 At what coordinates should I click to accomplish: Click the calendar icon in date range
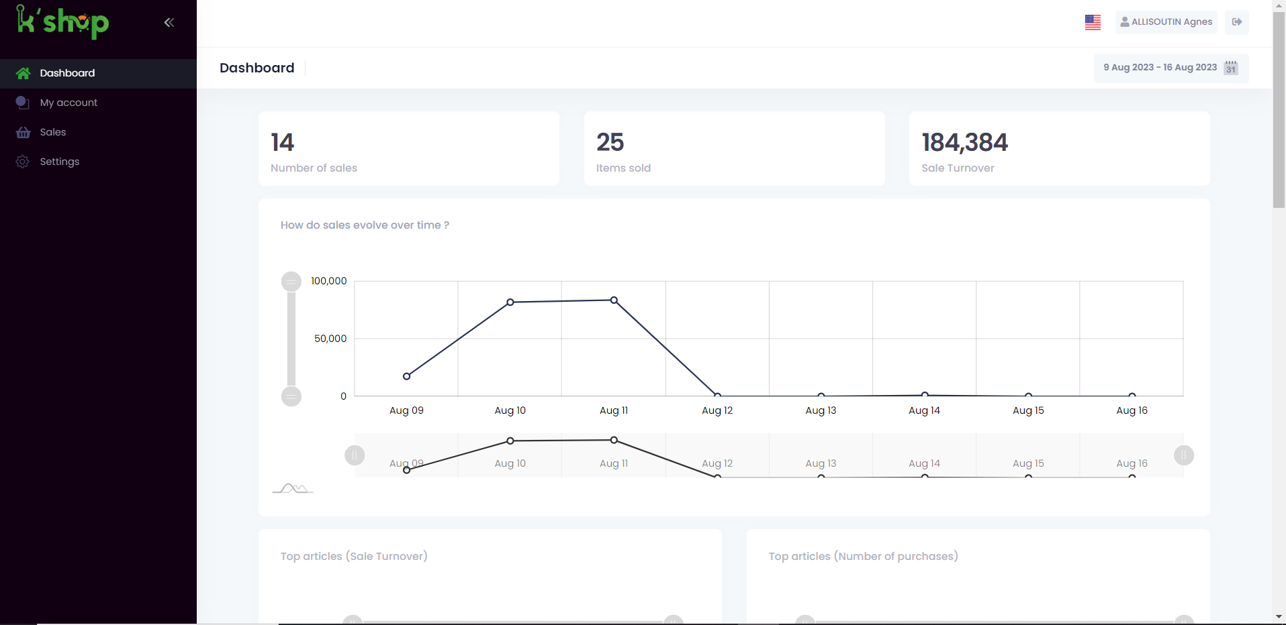point(1230,68)
